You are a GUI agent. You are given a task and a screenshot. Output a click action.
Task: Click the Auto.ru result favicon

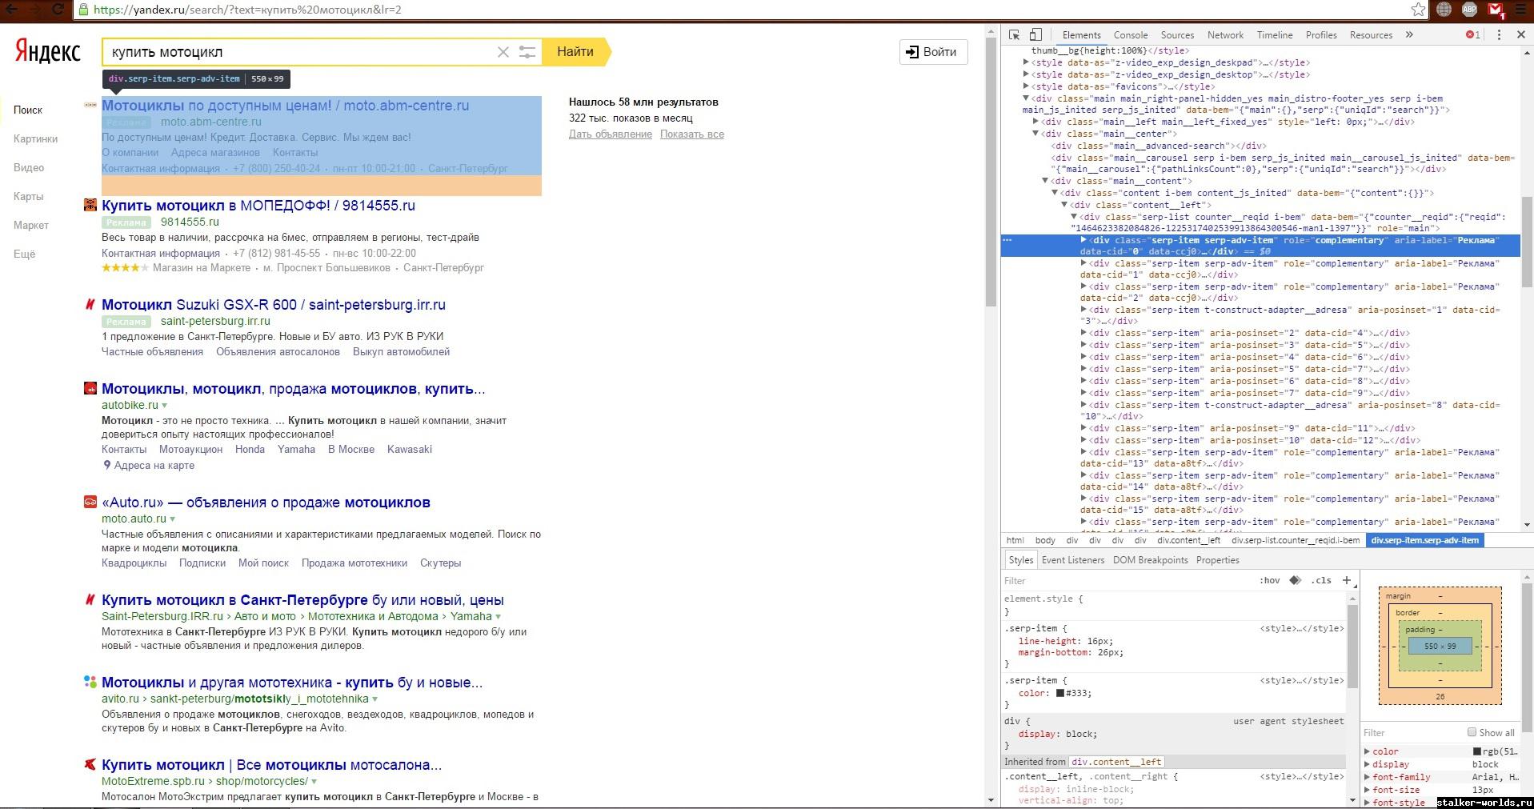90,502
